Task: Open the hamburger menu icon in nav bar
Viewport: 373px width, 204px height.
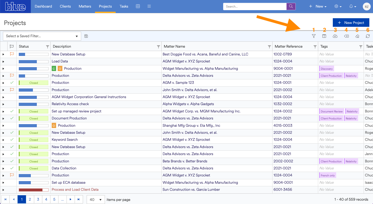Action: point(149,6)
